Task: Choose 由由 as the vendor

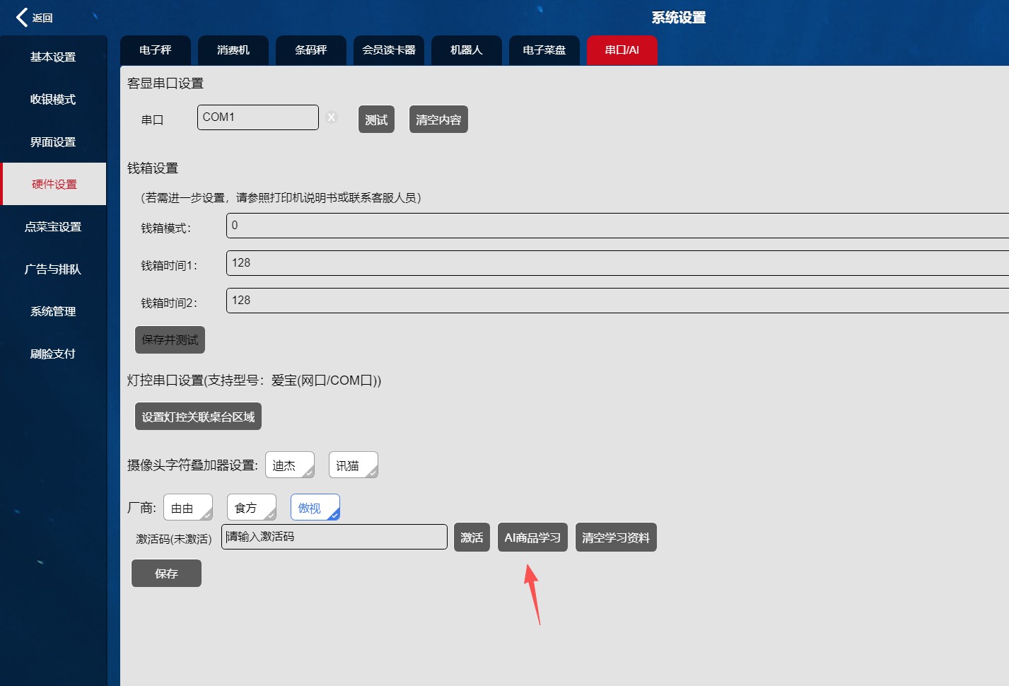Action: 187,508
